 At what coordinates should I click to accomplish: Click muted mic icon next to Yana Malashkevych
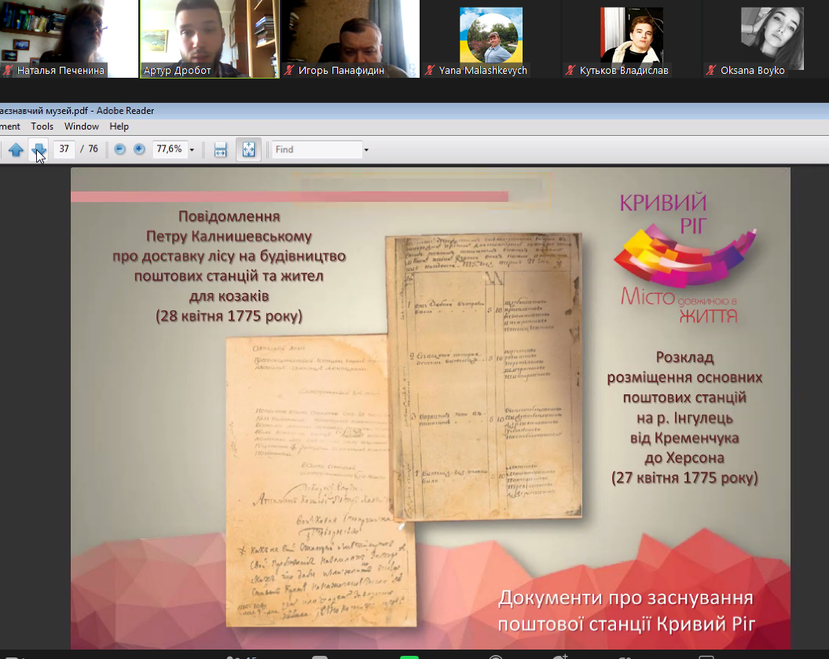click(430, 71)
